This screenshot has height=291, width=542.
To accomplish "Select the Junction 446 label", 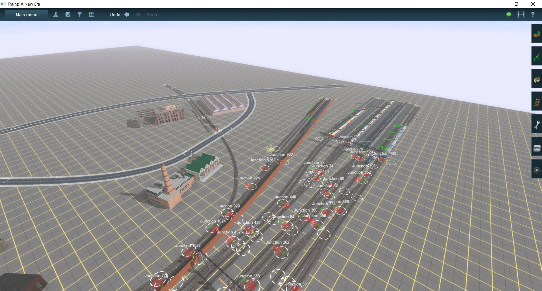I will click(x=284, y=197).
